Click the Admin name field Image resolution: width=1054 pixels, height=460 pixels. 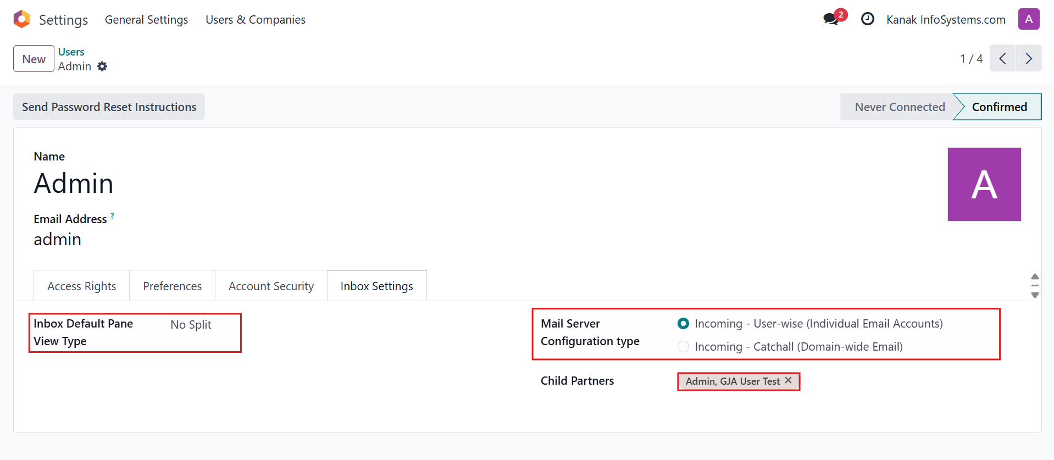[x=74, y=183]
